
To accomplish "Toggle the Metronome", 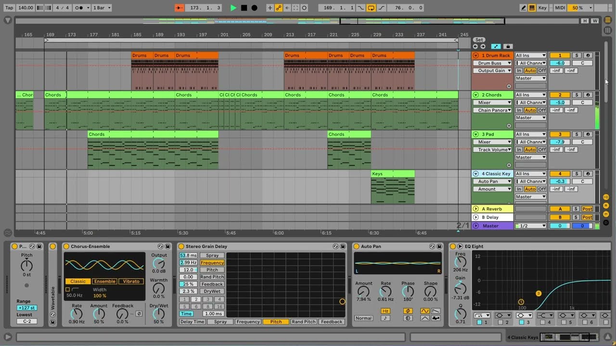I will 82,8.
